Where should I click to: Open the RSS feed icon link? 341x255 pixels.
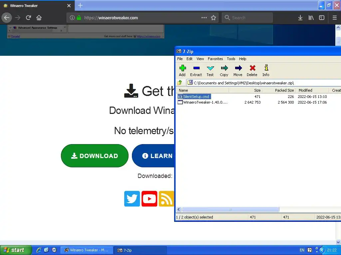pyautogui.click(x=167, y=199)
